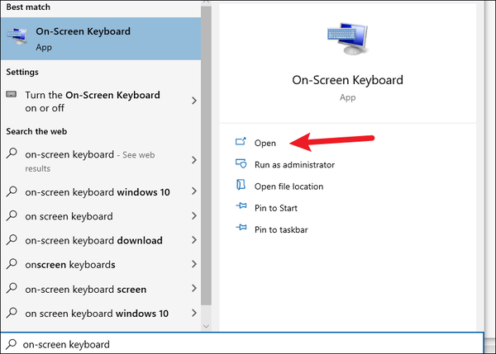Open the On-Screen Keyboard app
The height and width of the screenshot is (354, 496).
[x=265, y=144]
